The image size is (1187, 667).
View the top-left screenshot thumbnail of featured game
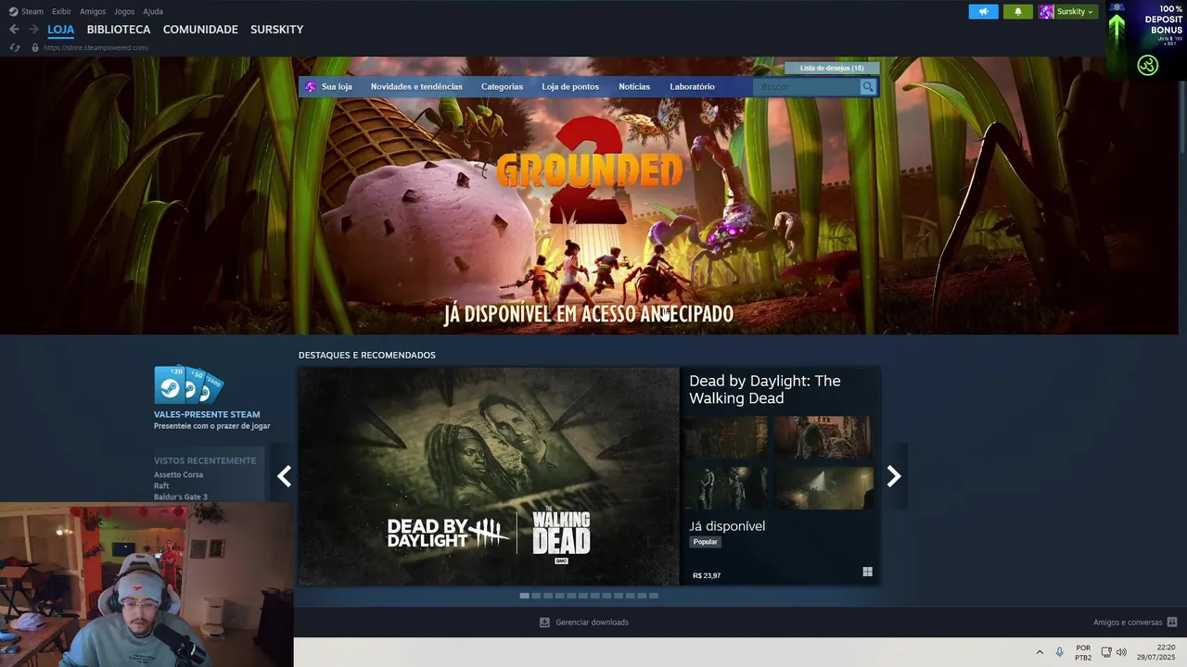pos(728,436)
